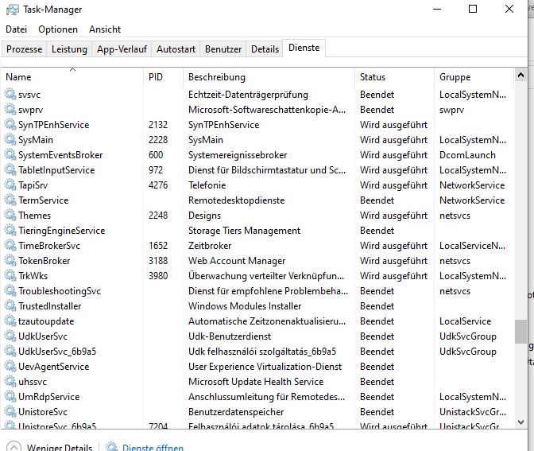Image resolution: width=534 pixels, height=451 pixels.
Task: Select the Windows Modules Installer description
Action: (245, 306)
